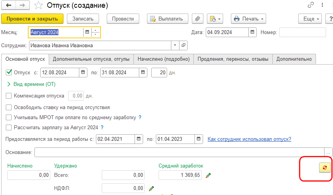This screenshot has height=195, width=333.
Task: Open the three-dot options menu in title bar
Action: tap(323, 5)
